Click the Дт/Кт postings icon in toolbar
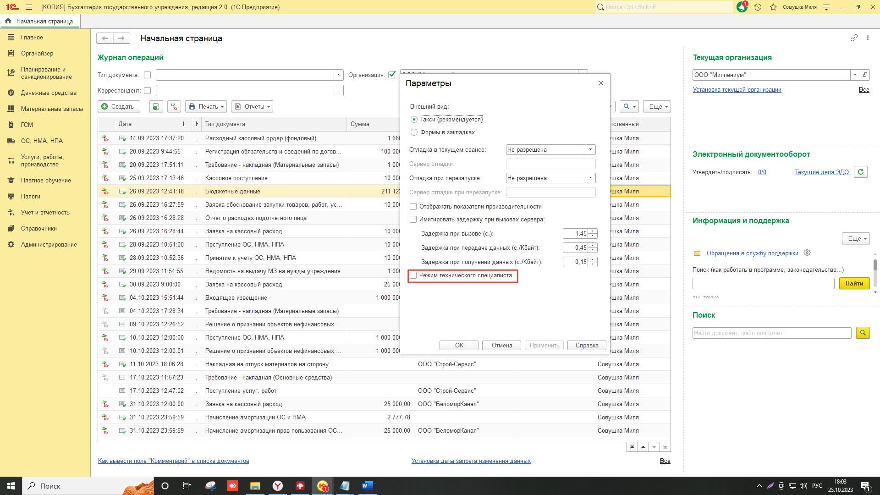 174,106
